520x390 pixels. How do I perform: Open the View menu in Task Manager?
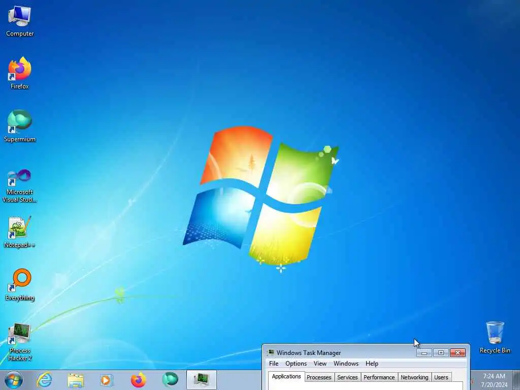point(320,364)
